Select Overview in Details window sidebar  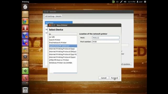point(59,22)
